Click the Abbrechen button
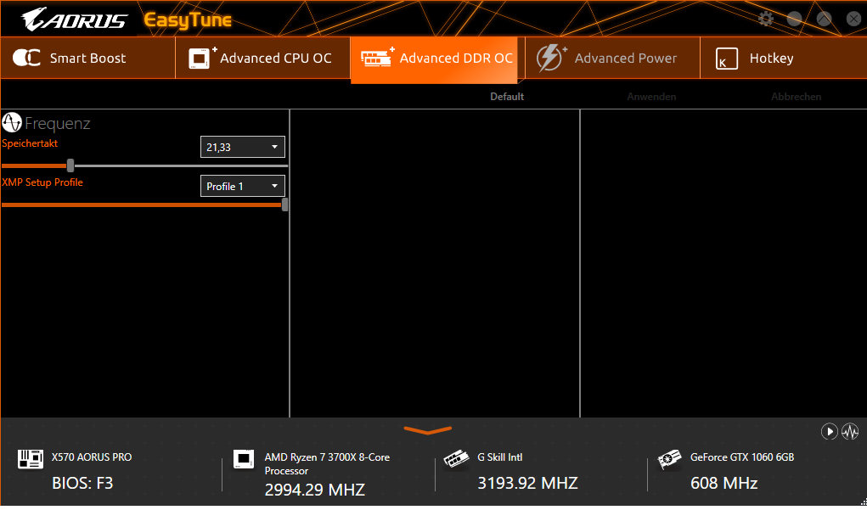 [797, 97]
